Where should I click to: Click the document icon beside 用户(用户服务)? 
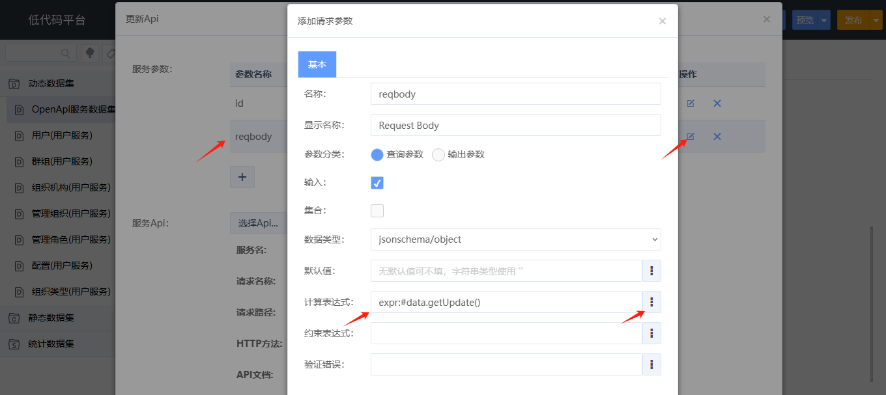[x=19, y=136]
